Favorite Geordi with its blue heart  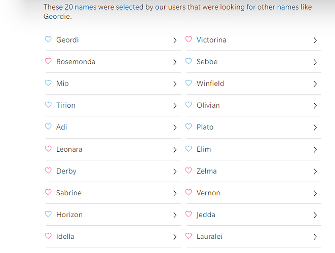[48, 39]
